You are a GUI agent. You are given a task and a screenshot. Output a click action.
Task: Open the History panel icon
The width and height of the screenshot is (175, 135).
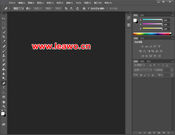click(x=129, y=18)
